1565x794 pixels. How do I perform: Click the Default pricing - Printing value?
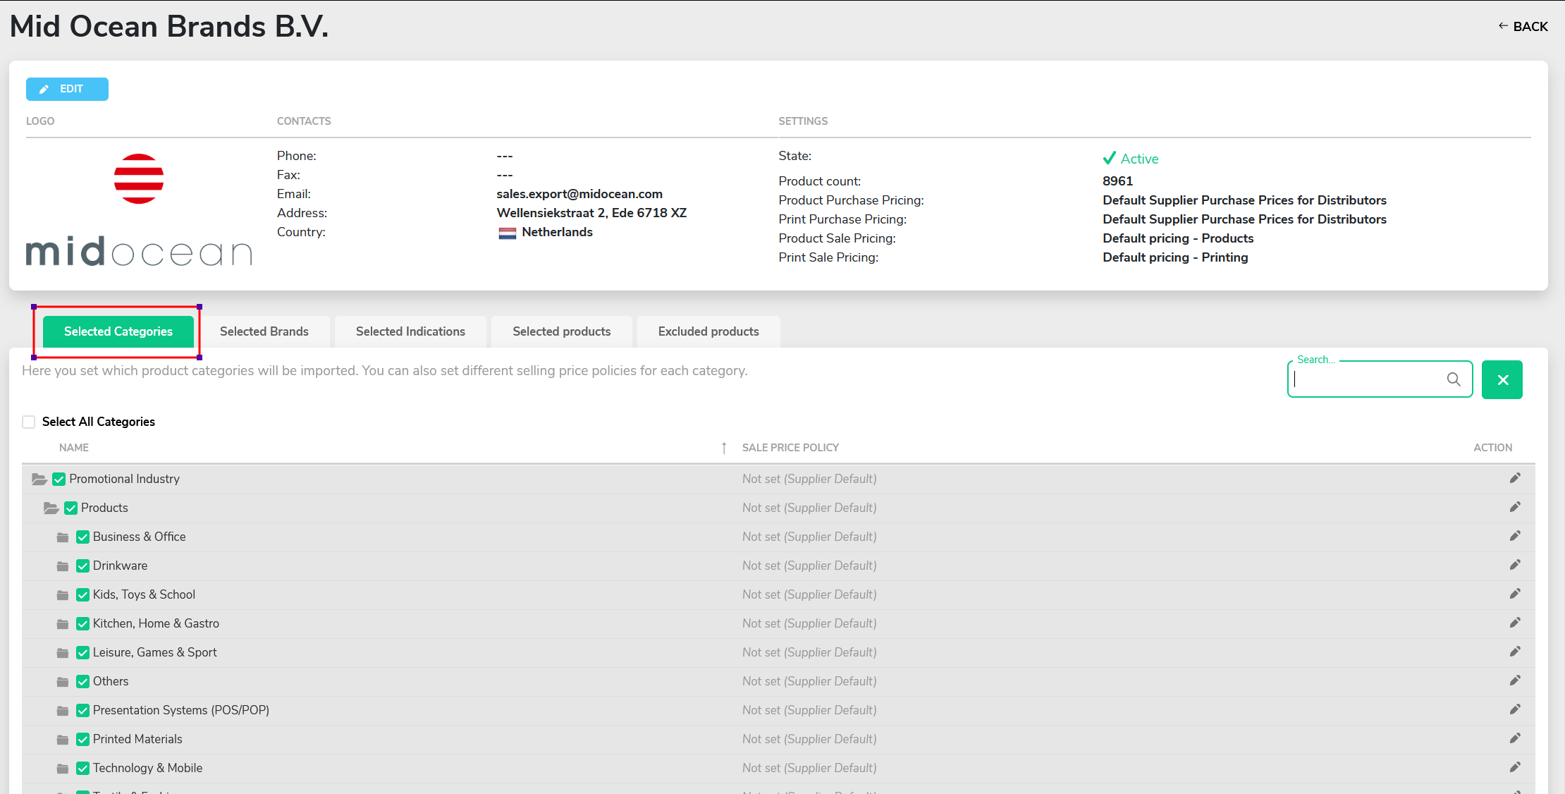(x=1175, y=257)
